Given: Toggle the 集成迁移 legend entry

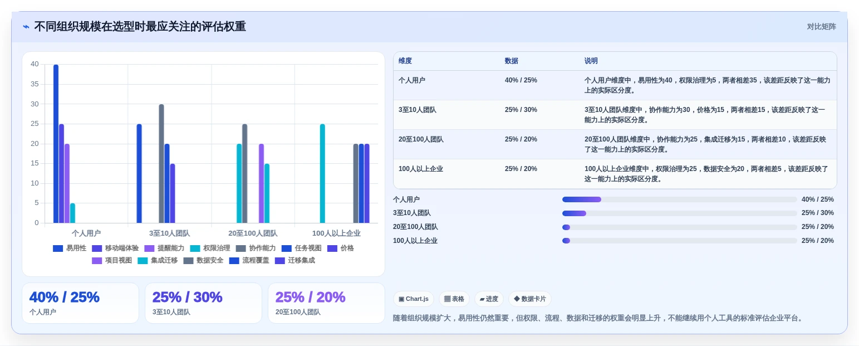Looking at the screenshot, I should click(x=158, y=261).
